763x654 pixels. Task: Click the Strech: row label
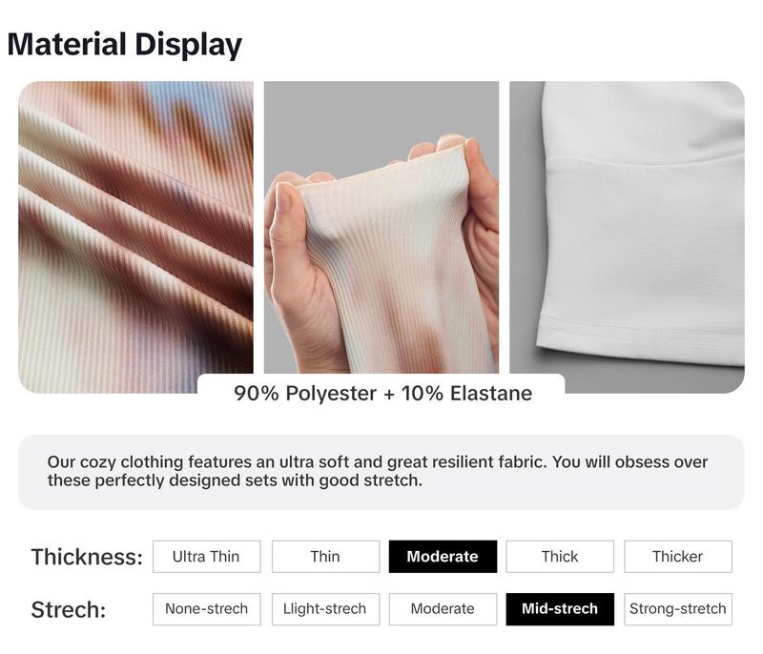(69, 610)
